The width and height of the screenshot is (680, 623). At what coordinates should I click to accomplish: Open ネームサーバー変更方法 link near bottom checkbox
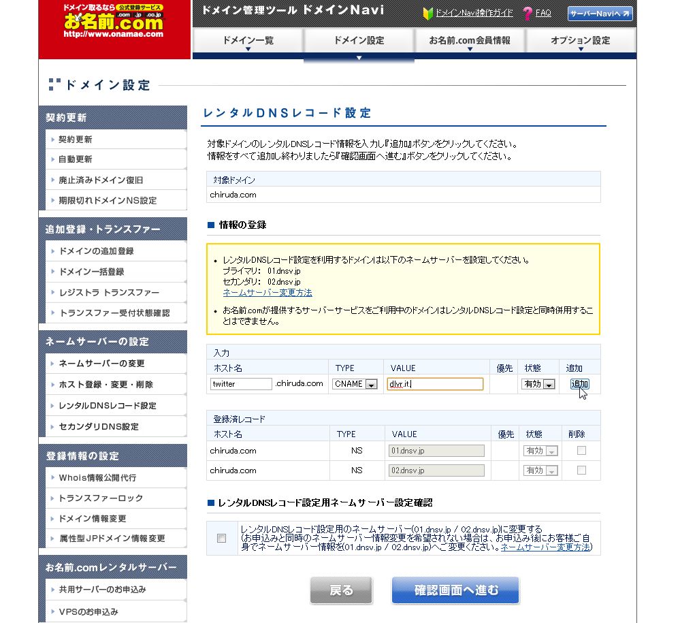tap(546, 547)
